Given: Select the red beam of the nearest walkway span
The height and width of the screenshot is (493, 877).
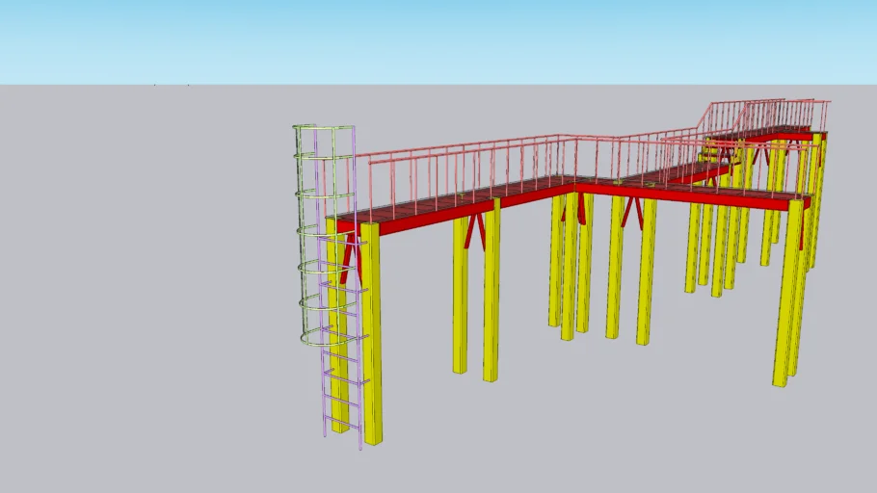Looking at the screenshot, I should [434, 215].
